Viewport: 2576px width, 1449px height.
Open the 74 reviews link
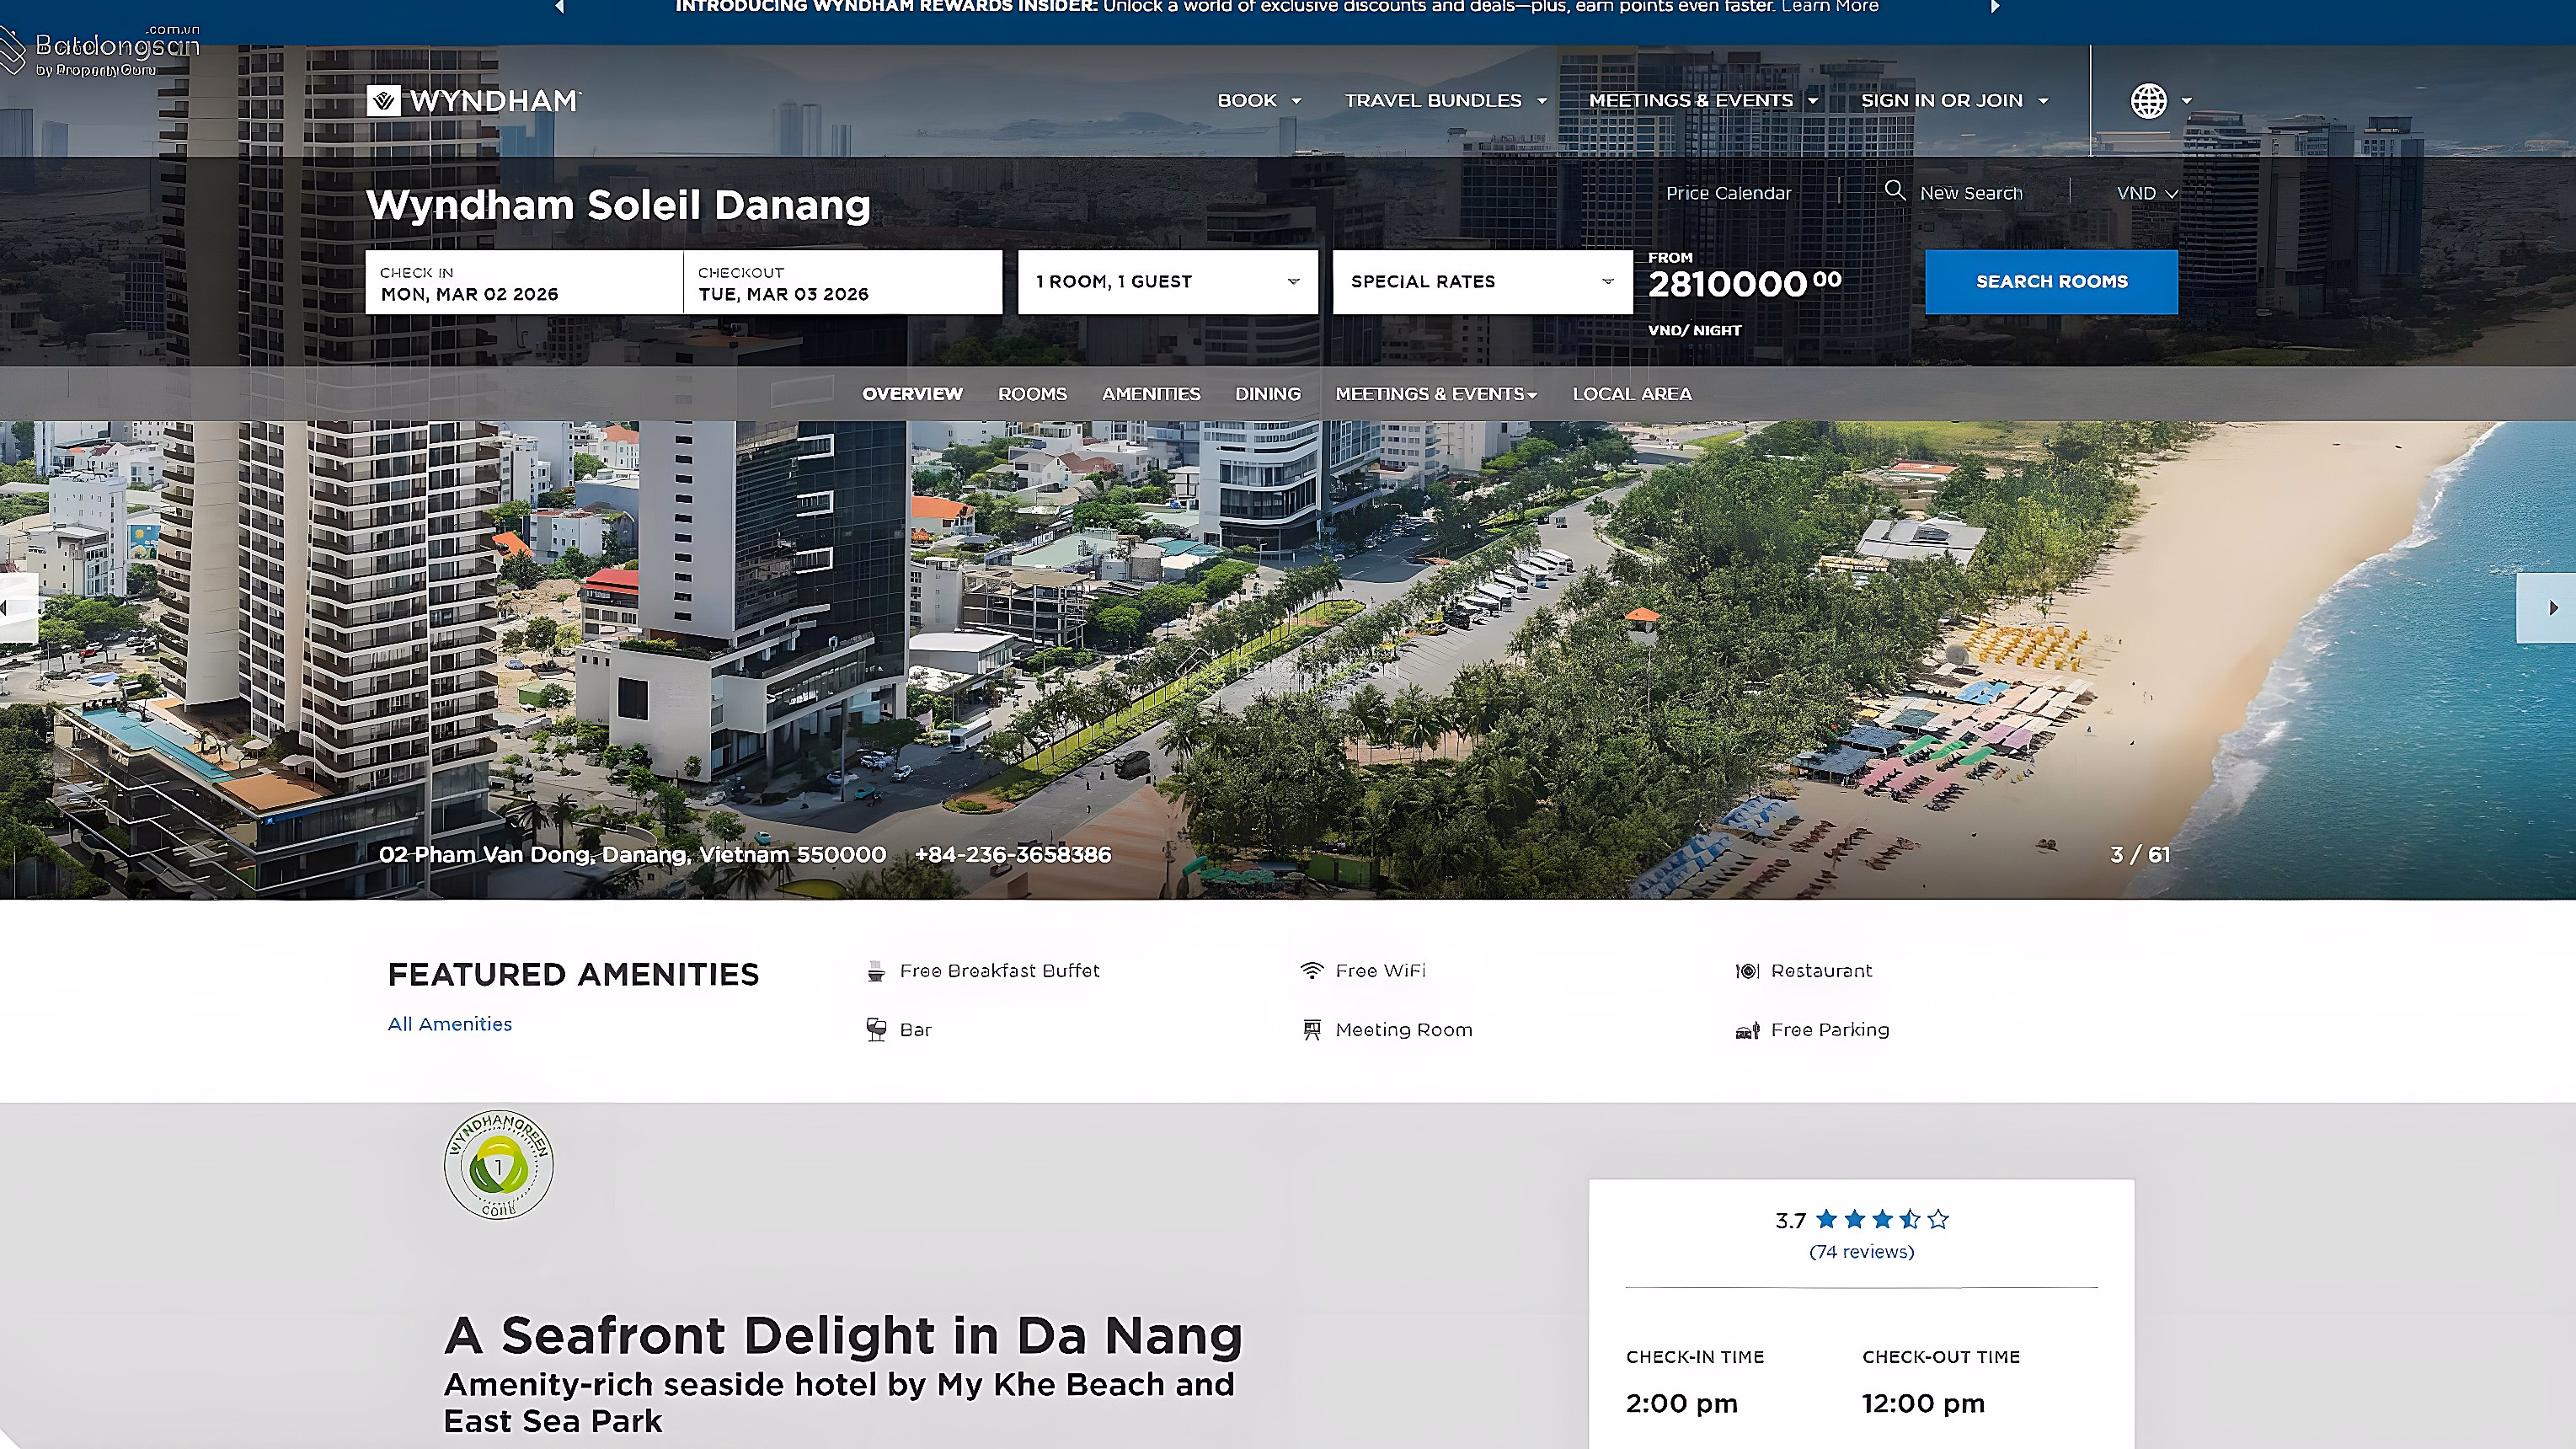click(x=1861, y=1252)
